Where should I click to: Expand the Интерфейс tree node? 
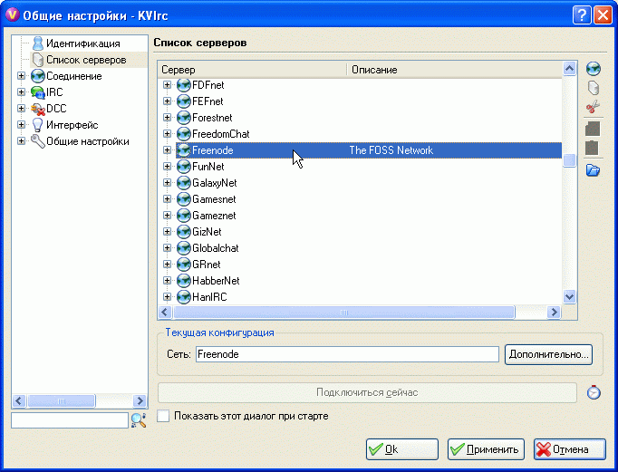click(21, 124)
